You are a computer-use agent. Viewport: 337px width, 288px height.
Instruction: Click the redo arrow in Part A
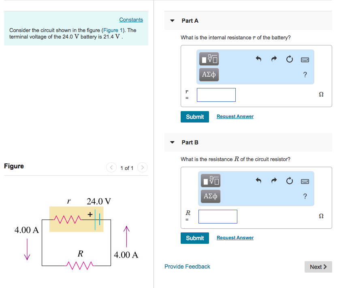[274, 59]
